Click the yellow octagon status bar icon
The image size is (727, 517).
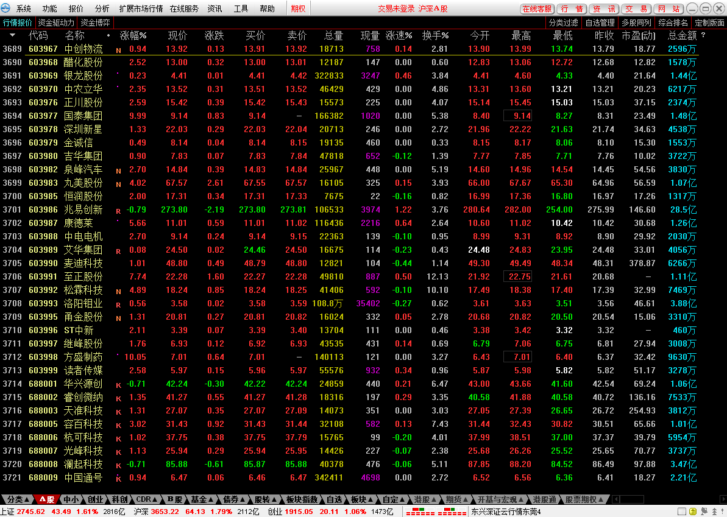click(693, 512)
